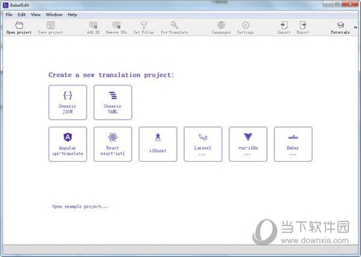Screen dimensions: 361x257
Task: Open the Settings gear icon
Action: pos(245,25)
